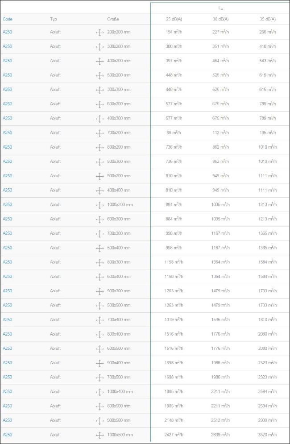This screenshot has width=290, height=444.
Task: Click the dimension icon beside 200x200 mm
Action: pyautogui.click(x=99, y=33)
